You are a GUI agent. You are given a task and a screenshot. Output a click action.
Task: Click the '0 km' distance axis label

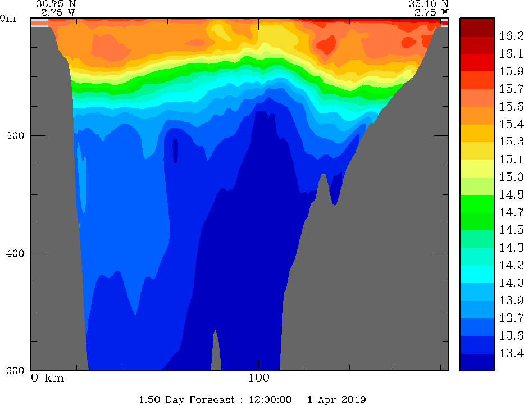coord(47,378)
